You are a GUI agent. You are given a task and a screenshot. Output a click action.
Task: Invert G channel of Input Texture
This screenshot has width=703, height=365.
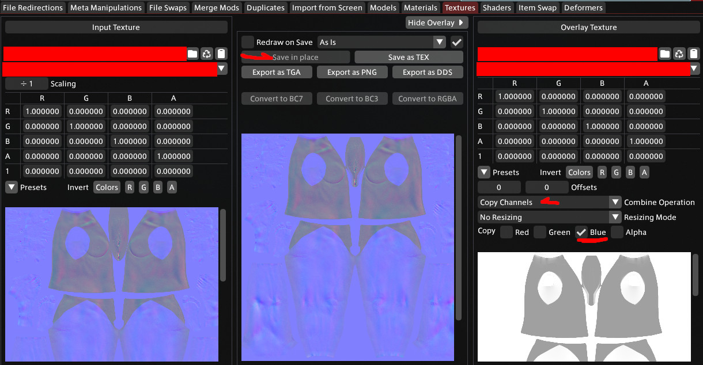click(143, 187)
